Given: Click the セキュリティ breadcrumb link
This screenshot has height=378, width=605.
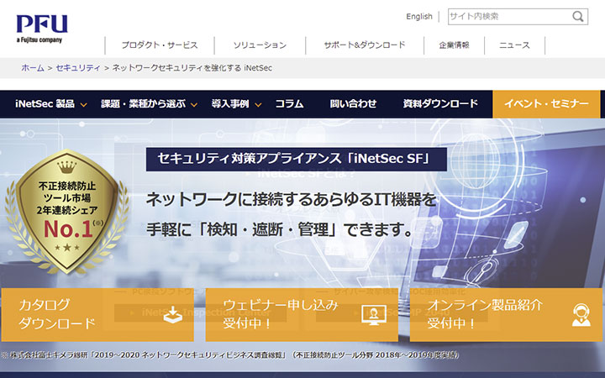Looking at the screenshot, I should point(79,67).
